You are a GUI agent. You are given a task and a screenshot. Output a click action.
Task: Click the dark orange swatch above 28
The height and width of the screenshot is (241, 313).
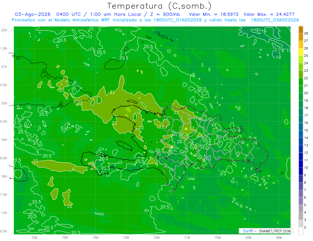coord(301,30)
